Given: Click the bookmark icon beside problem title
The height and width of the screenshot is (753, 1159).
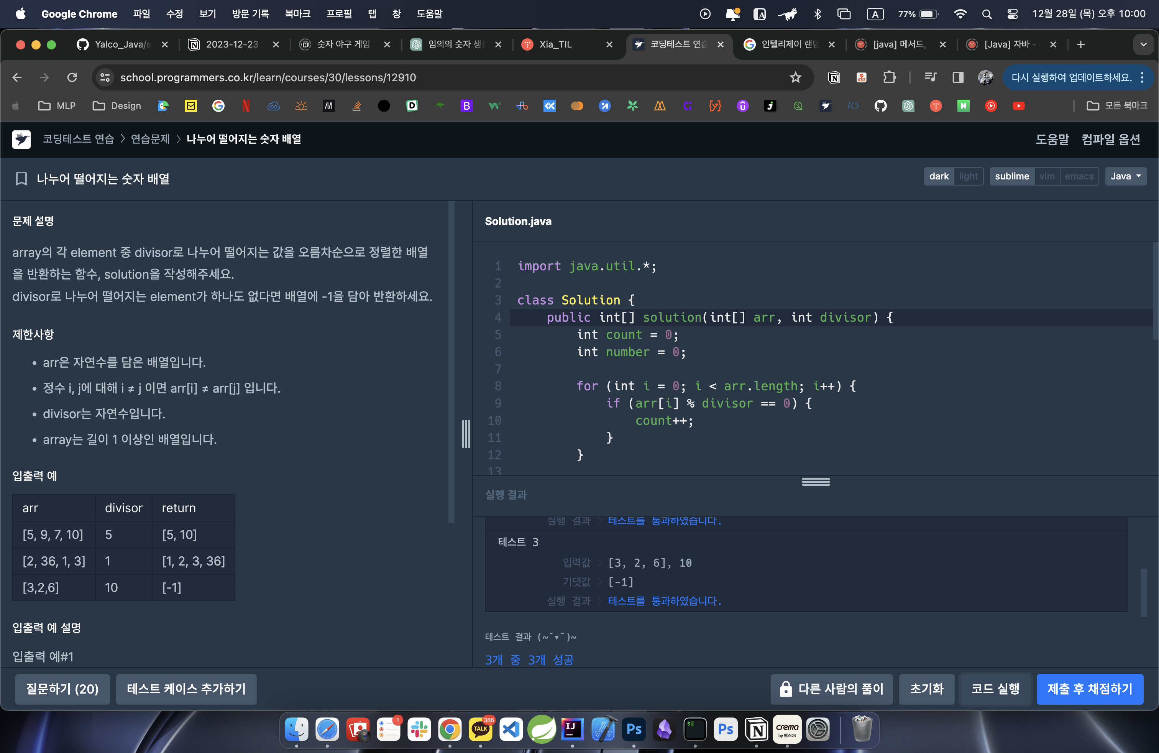Looking at the screenshot, I should (21, 179).
